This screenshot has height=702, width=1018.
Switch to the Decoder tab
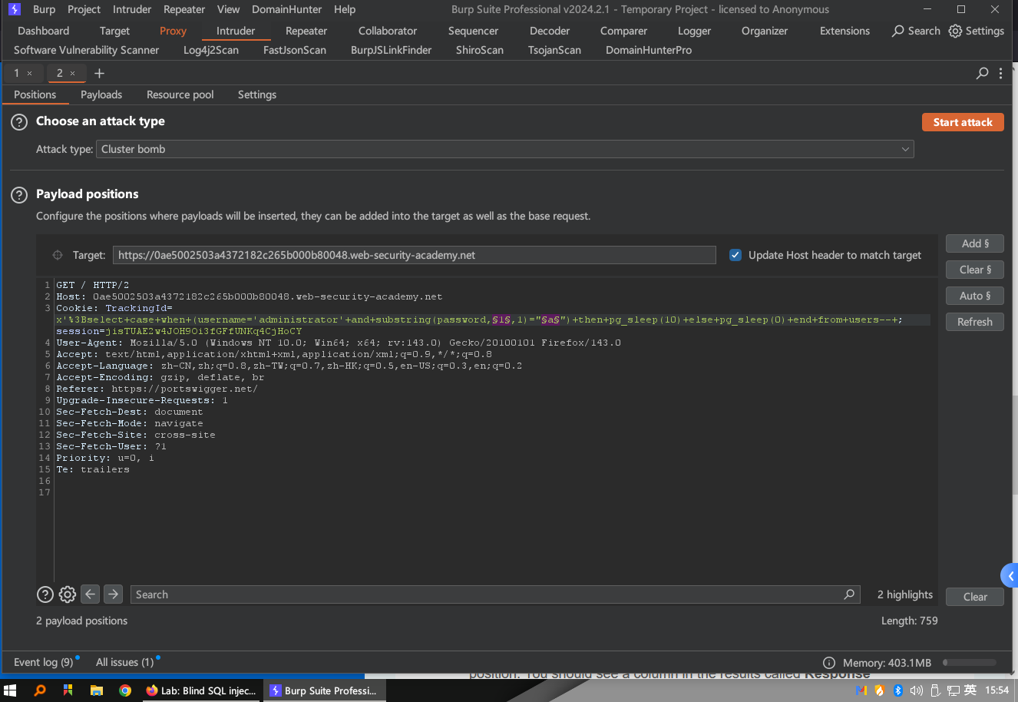point(550,31)
